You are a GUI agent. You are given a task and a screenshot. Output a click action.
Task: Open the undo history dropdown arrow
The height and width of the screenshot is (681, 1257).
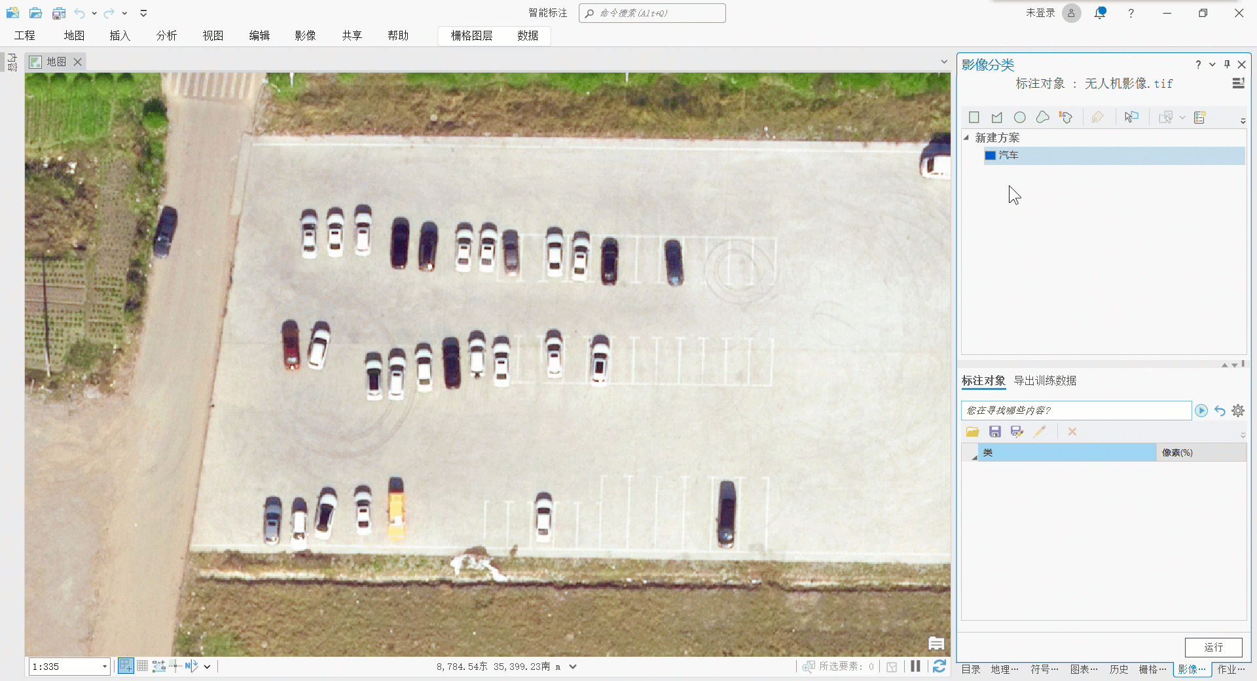(x=94, y=12)
